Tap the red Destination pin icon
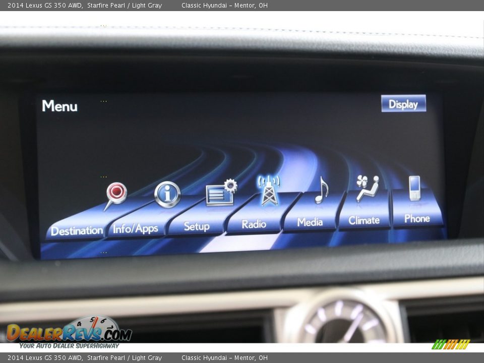The image size is (484, 363). point(115,196)
